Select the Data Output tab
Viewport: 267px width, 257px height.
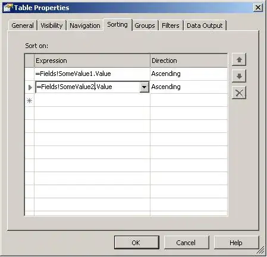(x=205, y=26)
